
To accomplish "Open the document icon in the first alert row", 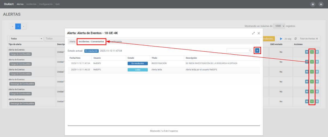I will pyautogui.click(x=317, y=52).
